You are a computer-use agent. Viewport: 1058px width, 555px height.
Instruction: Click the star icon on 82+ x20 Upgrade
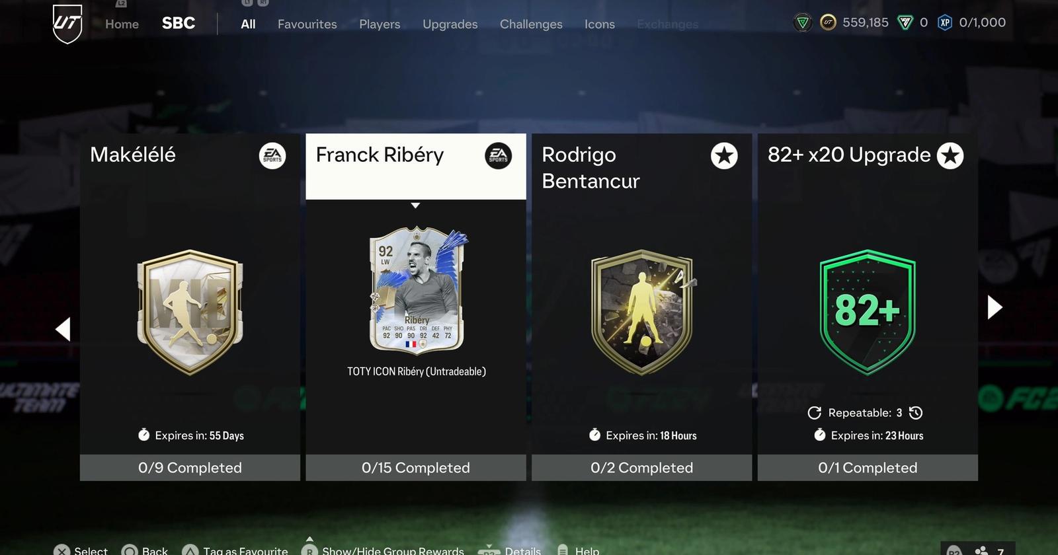point(950,156)
